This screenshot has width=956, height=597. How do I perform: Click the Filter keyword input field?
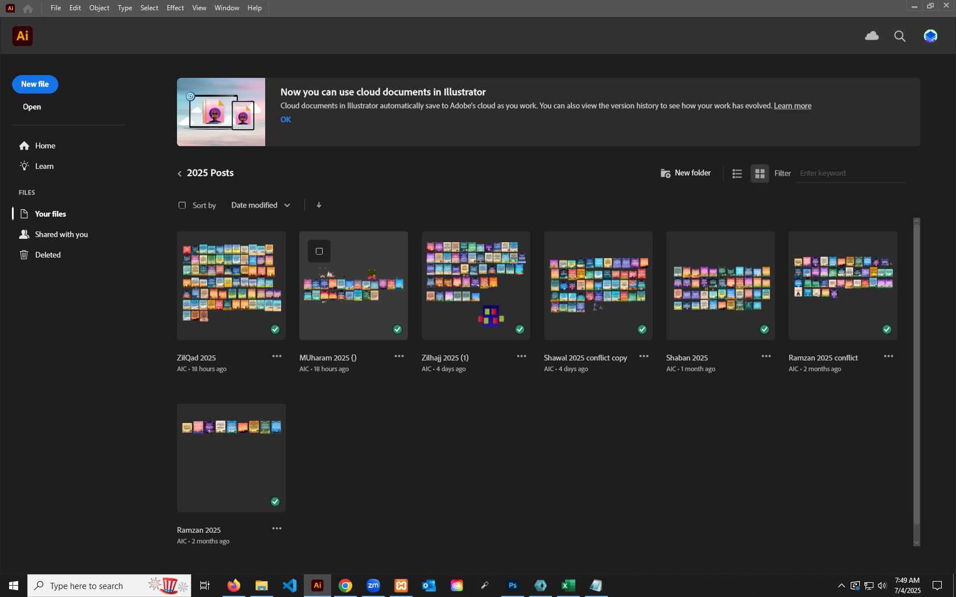pyautogui.click(x=851, y=173)
